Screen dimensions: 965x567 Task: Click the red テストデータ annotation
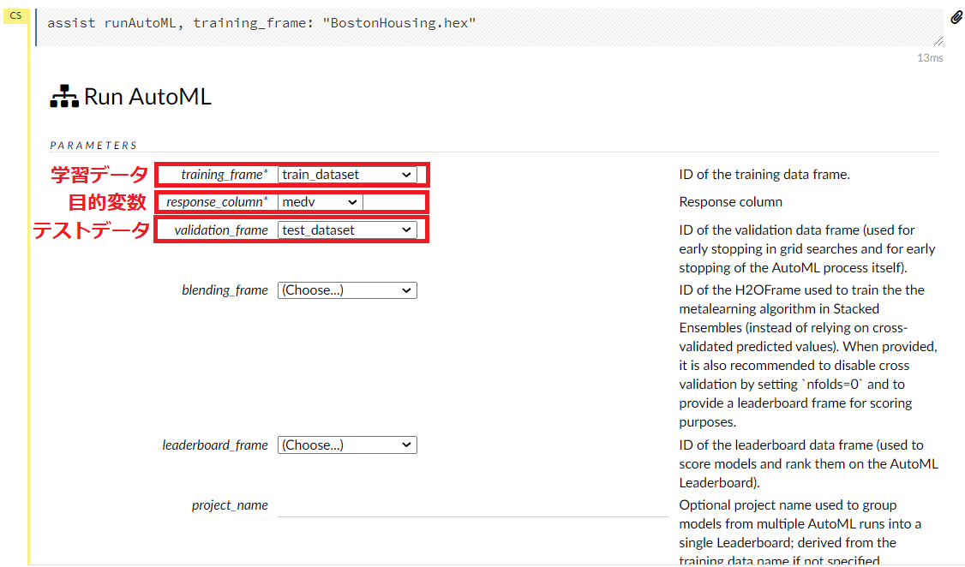91,230
